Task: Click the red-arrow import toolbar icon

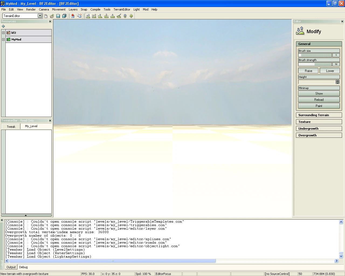Action: click(x=73, y=16)
